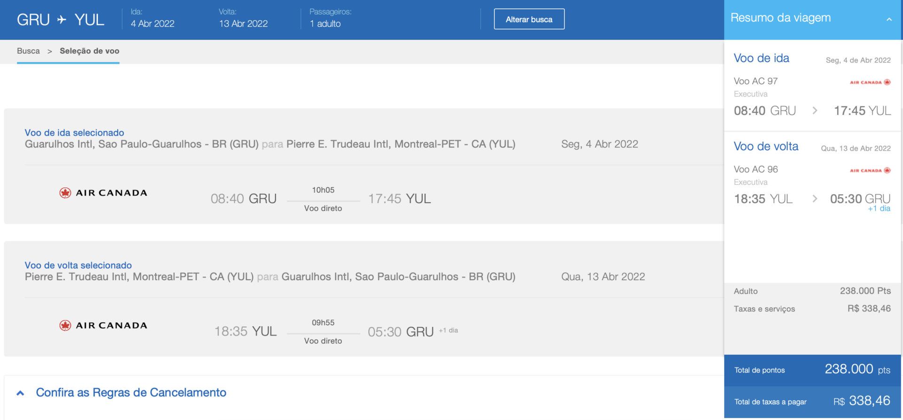
Task: Click Passageiros 1 adulto field
Action: click(325, 23)
